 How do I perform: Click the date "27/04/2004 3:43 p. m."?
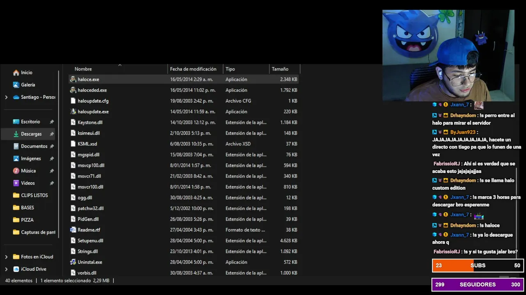[x=191, y=230]
